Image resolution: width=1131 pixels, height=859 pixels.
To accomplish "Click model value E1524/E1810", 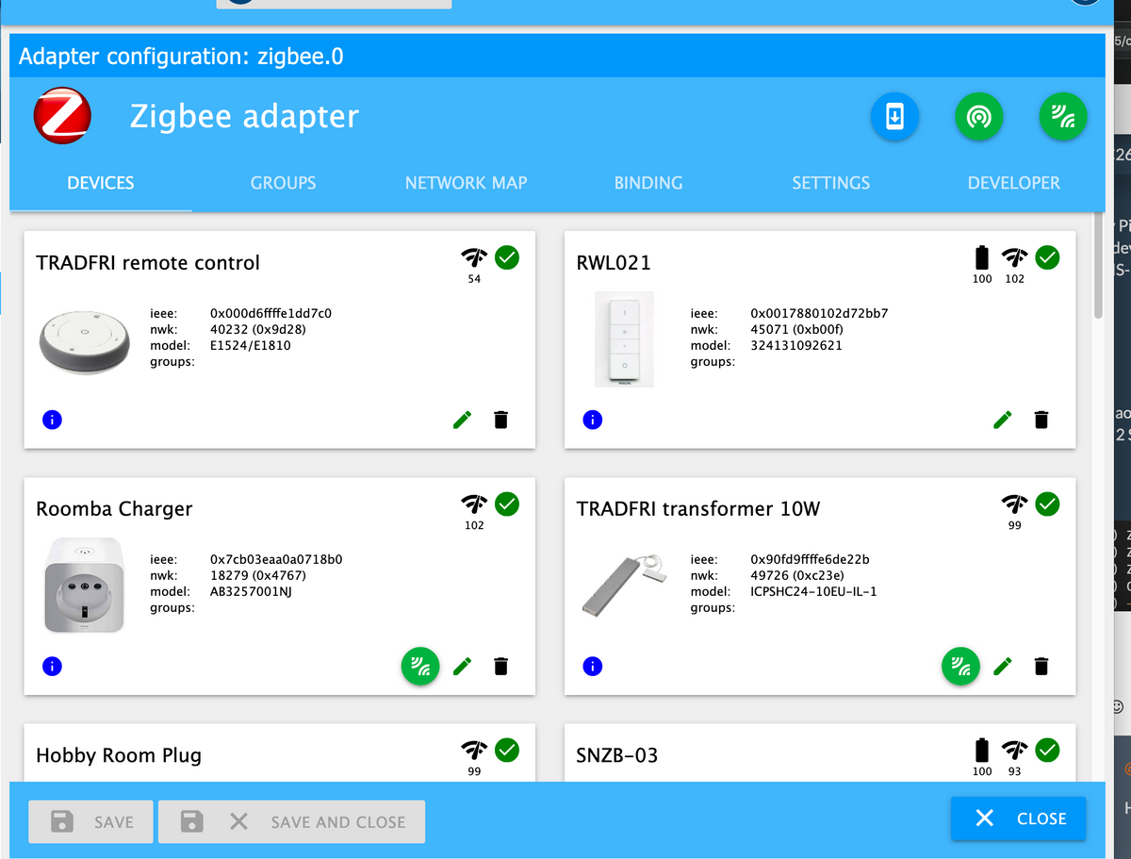I will tap(250, 345).
